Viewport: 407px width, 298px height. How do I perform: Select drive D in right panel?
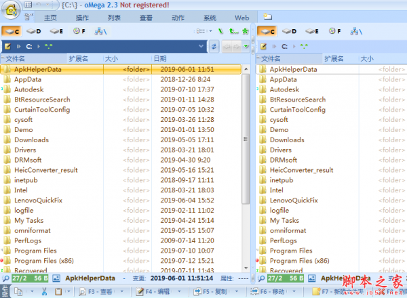289,31
